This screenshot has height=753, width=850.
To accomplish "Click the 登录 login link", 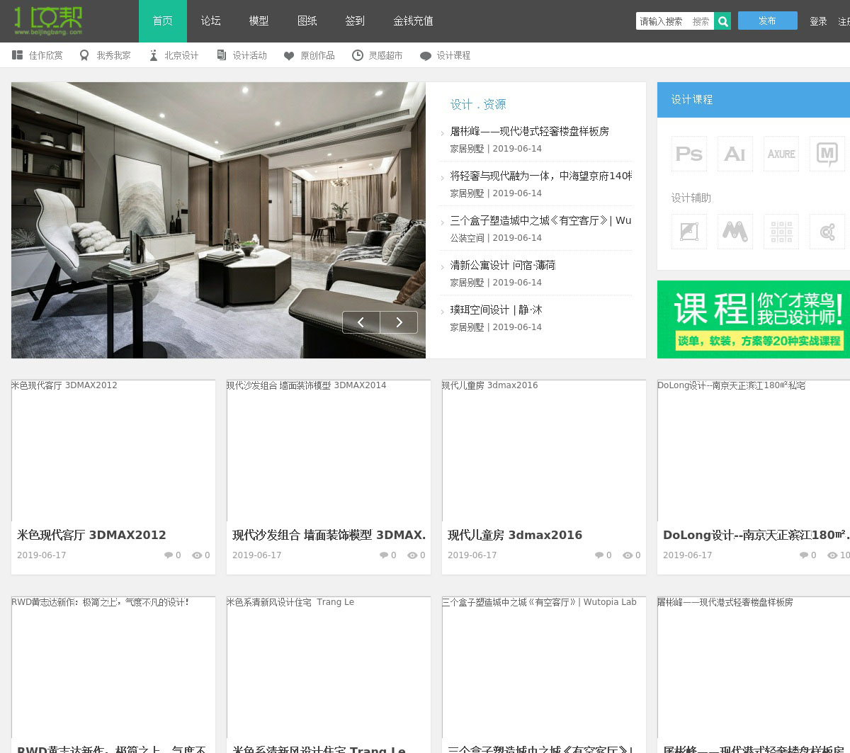I will pyautogui.click(x=818, y=21).
